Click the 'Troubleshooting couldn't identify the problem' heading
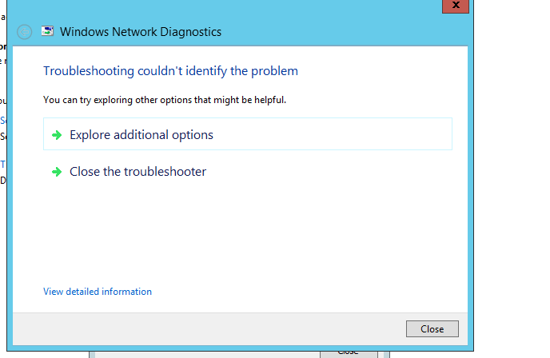 (170, 71)
